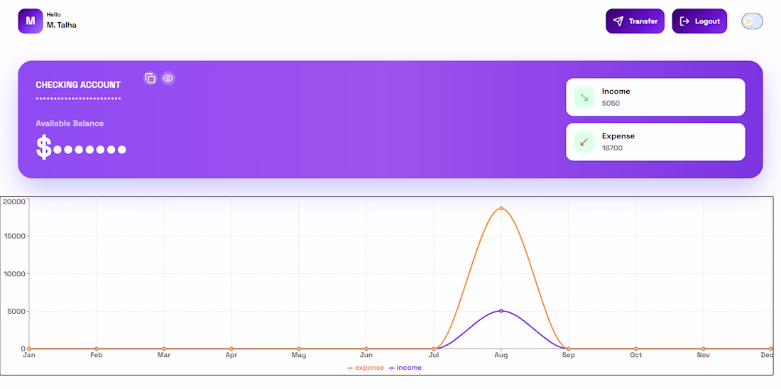Select the Income summary card
781x389 pixels.
655,97
